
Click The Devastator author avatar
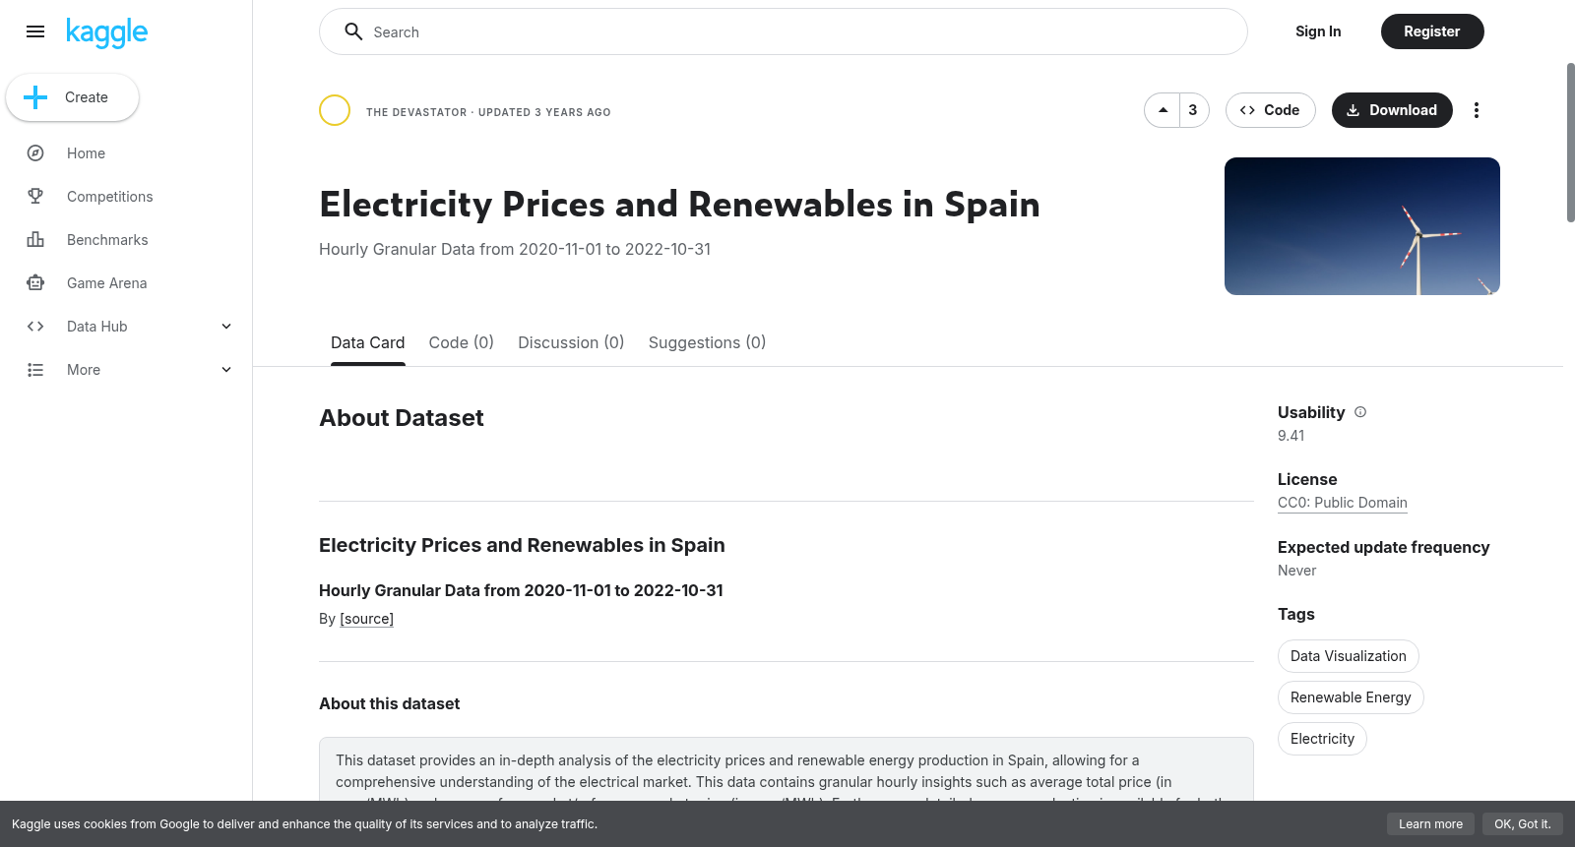(x=335, y=110)
